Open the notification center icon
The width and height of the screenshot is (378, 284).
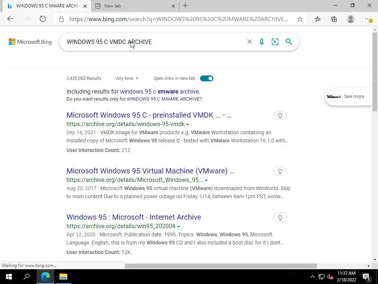coord(366,277)
